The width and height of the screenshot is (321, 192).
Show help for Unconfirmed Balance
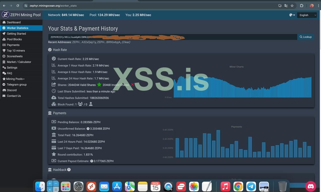[88, 129]
